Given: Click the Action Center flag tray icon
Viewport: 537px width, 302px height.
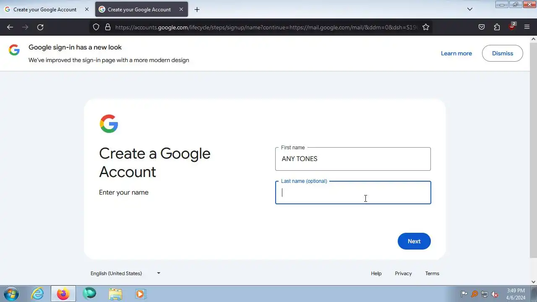Looking at the screenshot, I should (464, 294).
